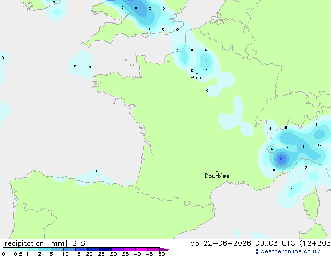Pick the 0.5–1 mm legend color swatch
The image size is (331, 256).
click(21, 249)
